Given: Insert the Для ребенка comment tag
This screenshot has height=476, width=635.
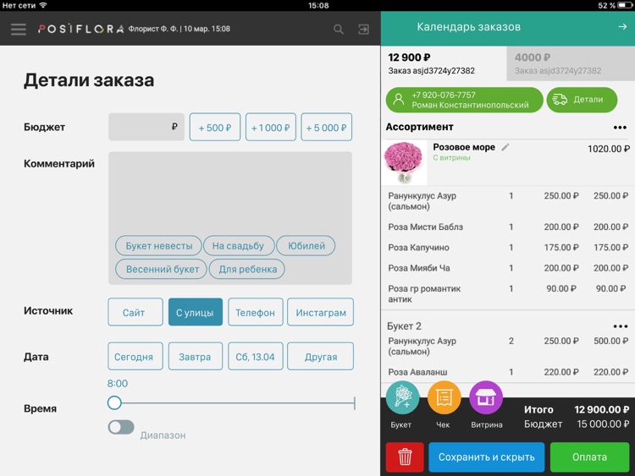Looking at the screenshot, I should 247,269.
